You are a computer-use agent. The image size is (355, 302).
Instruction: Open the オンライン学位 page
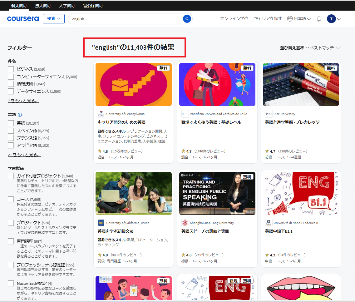tap(234, 19)
